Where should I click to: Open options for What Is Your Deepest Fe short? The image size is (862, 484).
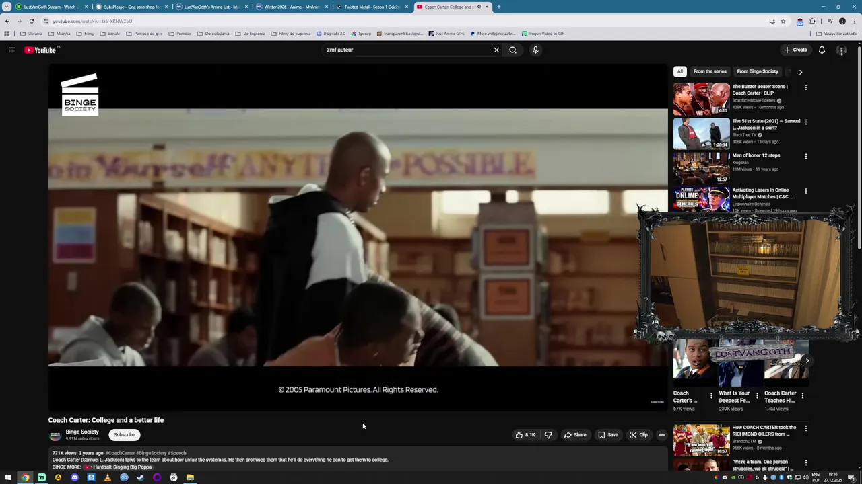[757, 395]
